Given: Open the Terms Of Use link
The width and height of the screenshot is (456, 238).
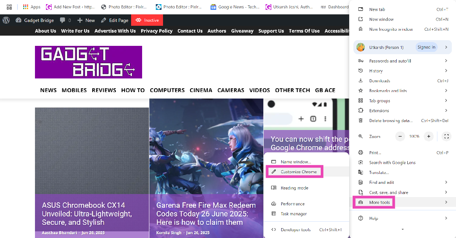Looking at the screenshot, I should pos(304,31).
